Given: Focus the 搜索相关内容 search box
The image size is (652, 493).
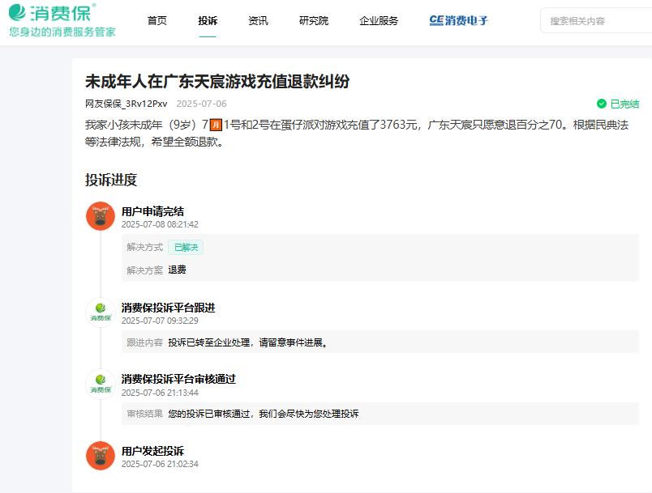Looking at the screenshot, I should point(596,20).
